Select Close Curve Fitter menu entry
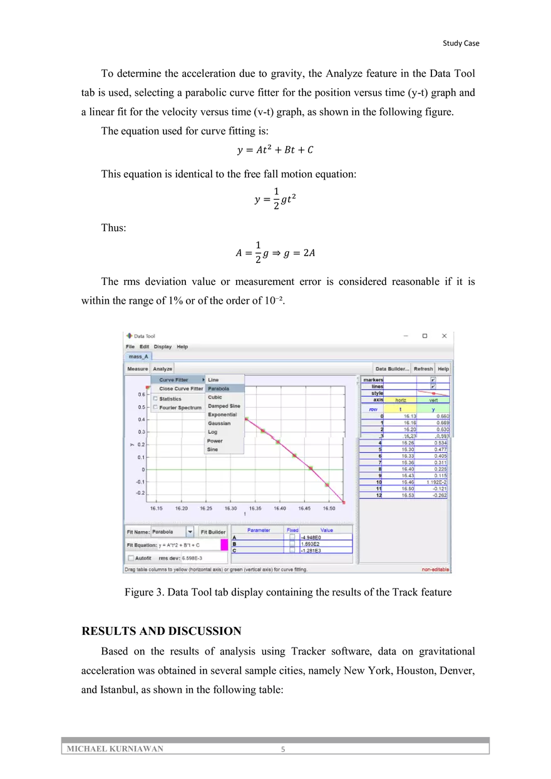 (181, 389)
